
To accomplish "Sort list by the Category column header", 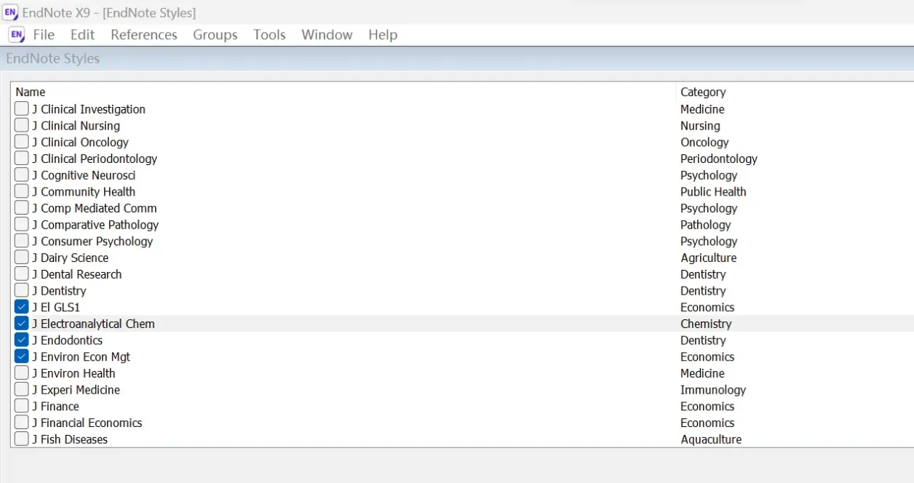I will tap(703, 92).
